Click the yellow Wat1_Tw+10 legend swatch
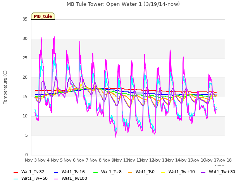This screenshot has width=248, height=186. tap(163, 172)
